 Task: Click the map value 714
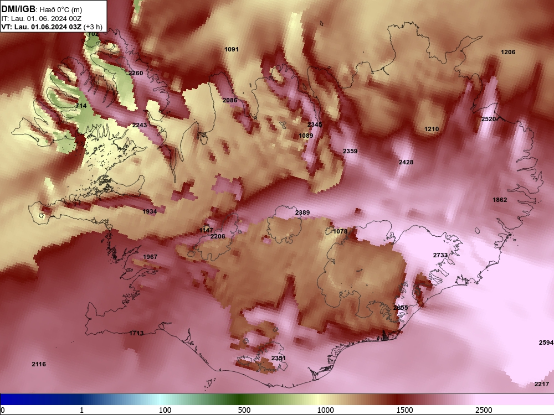coord(81,106)
